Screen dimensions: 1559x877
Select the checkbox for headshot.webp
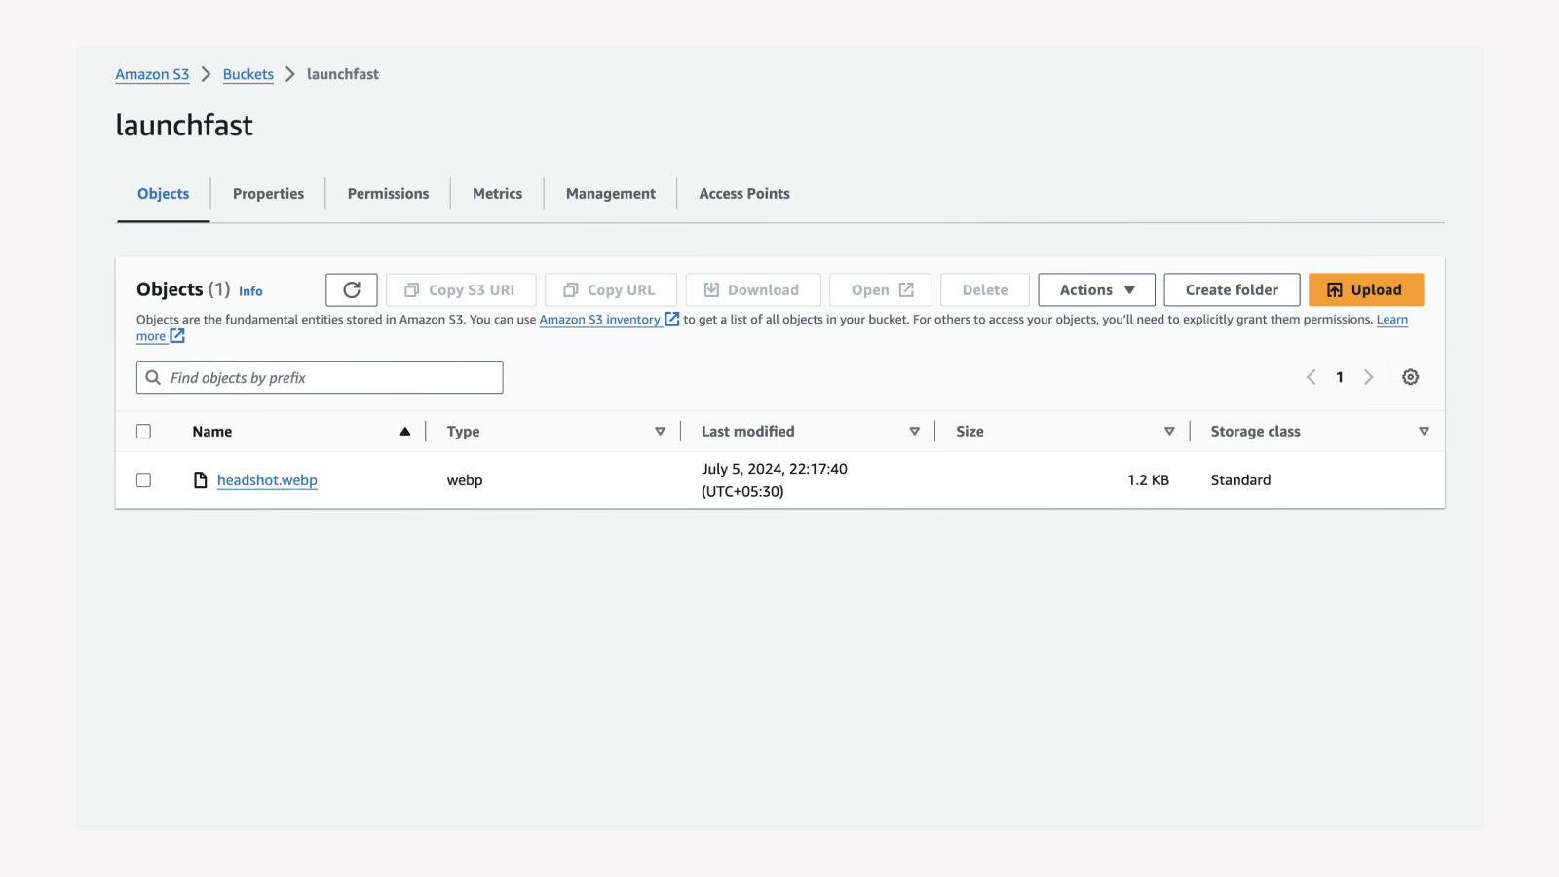tap(143, 479)
